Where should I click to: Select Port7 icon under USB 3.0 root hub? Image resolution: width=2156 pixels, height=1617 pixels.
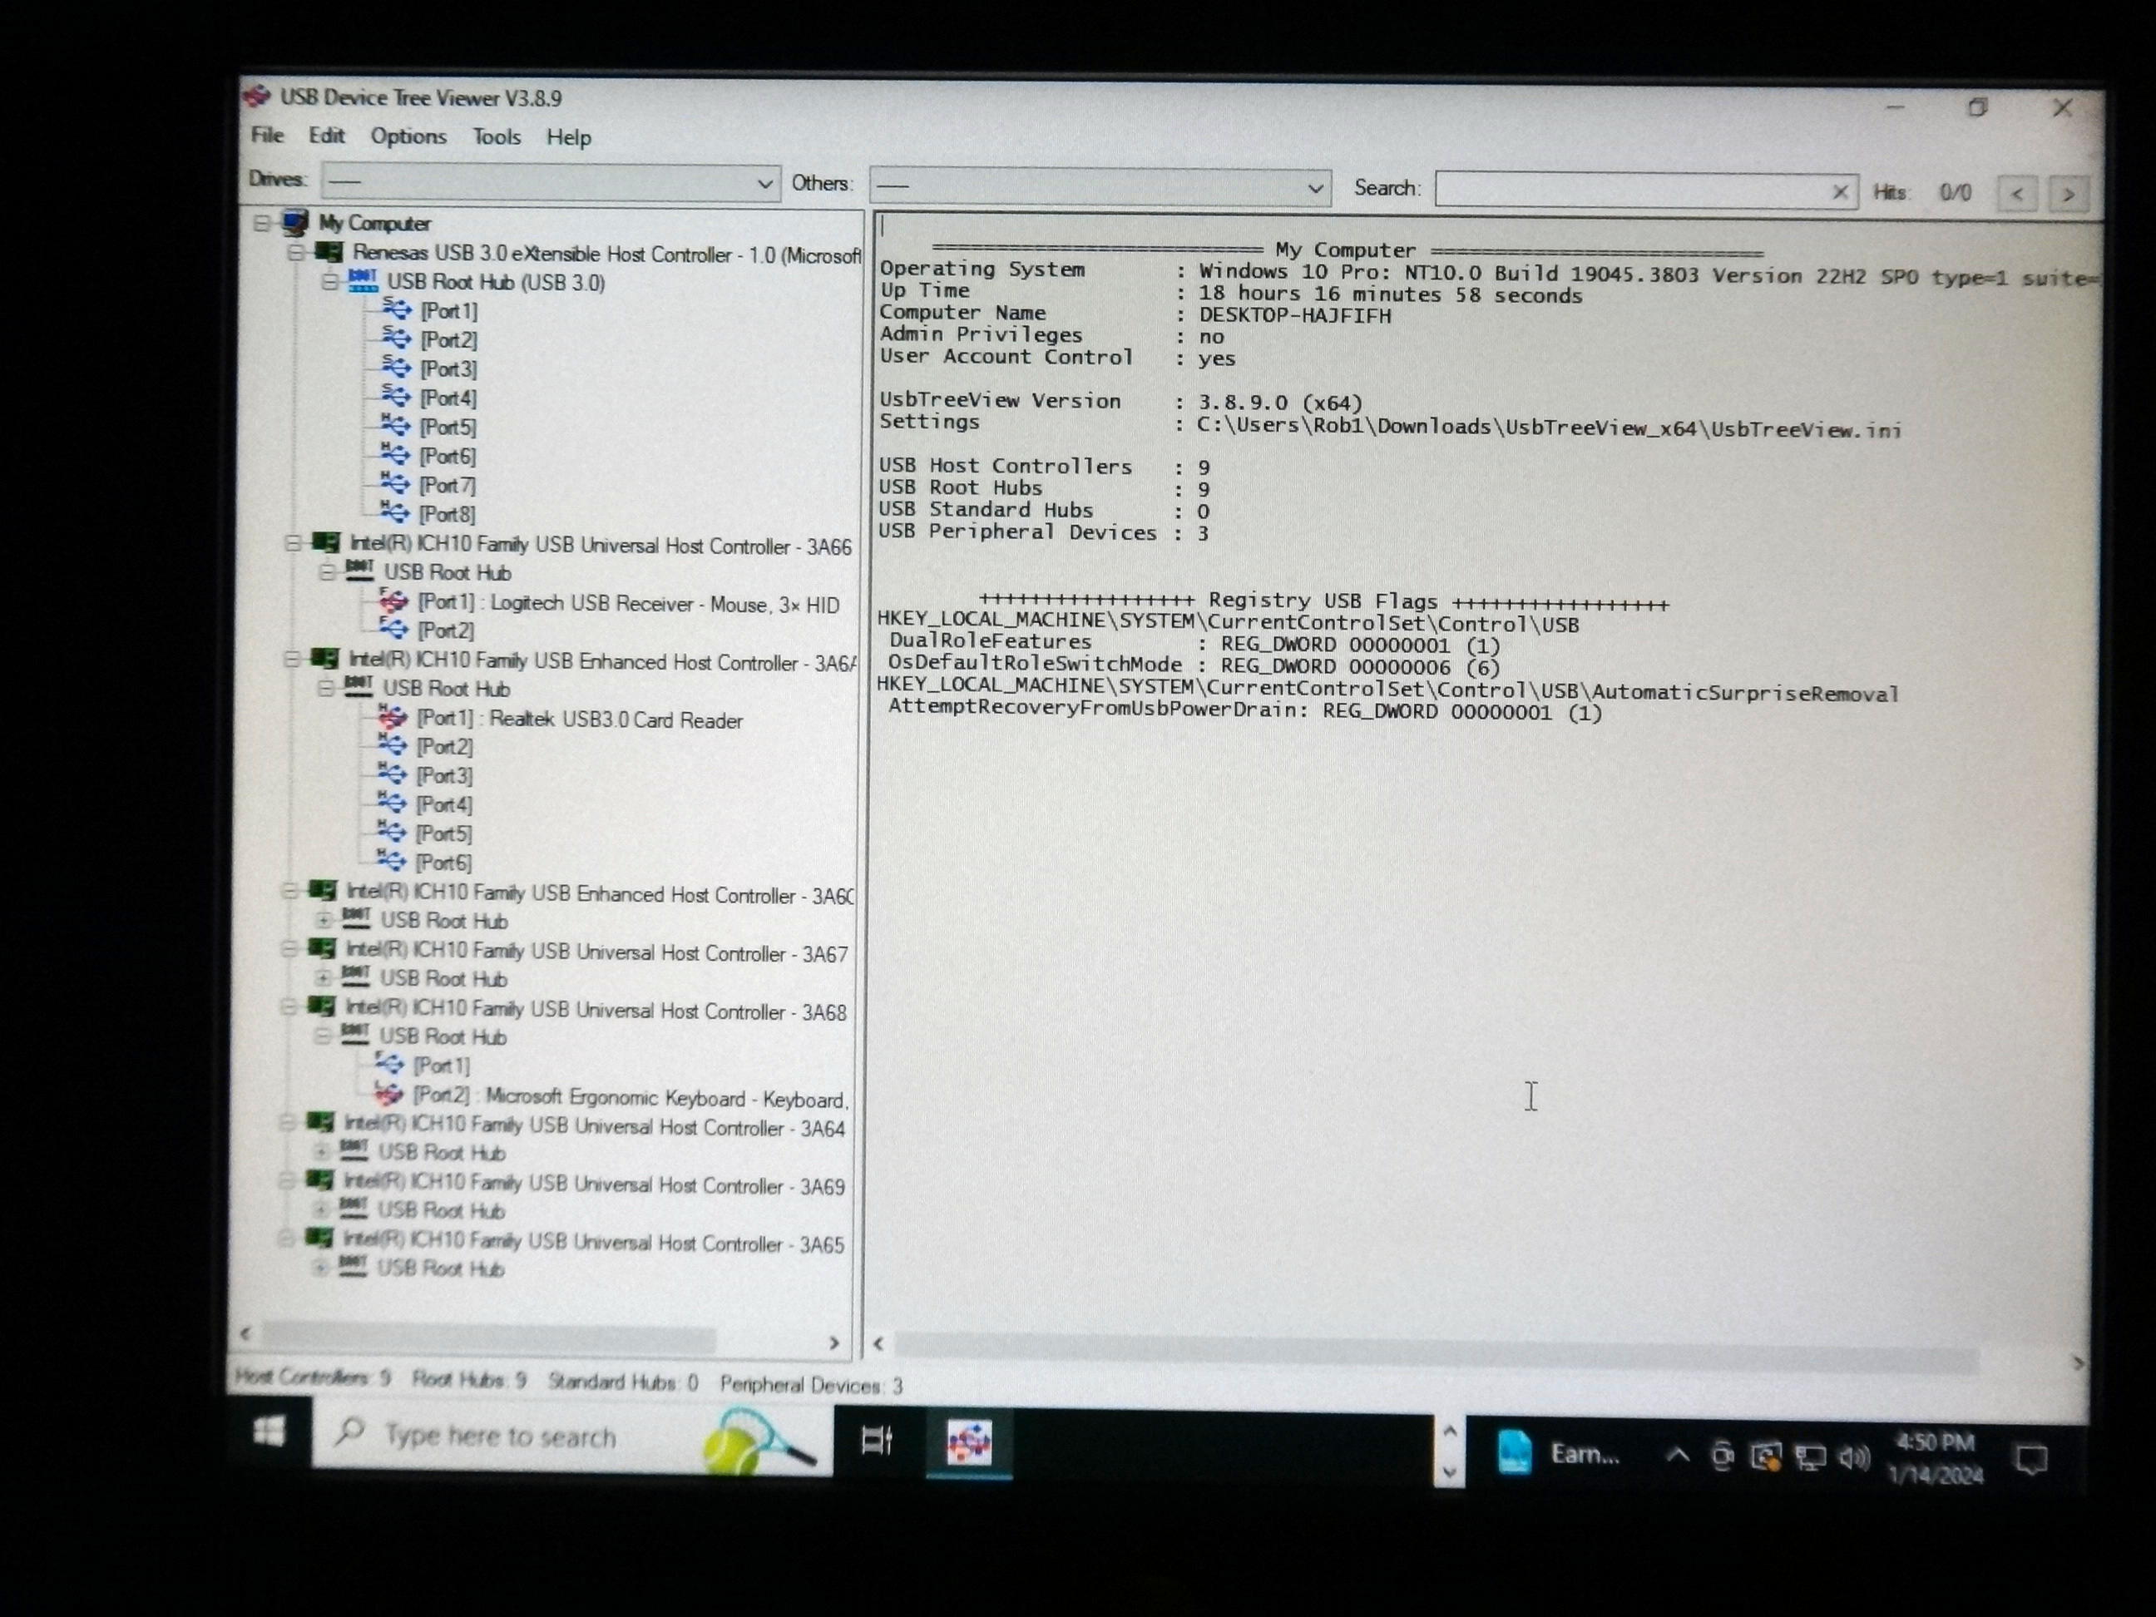(x=395, y=483)
